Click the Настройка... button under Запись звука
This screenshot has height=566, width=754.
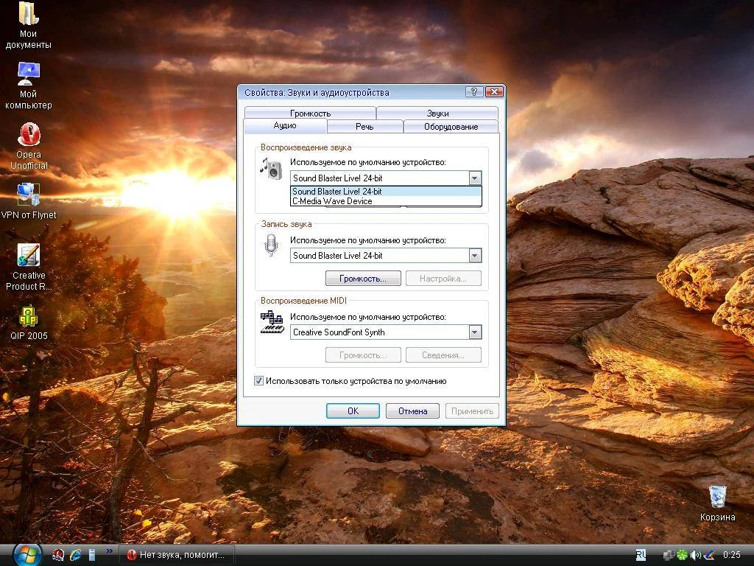click(x=443, y=278)
